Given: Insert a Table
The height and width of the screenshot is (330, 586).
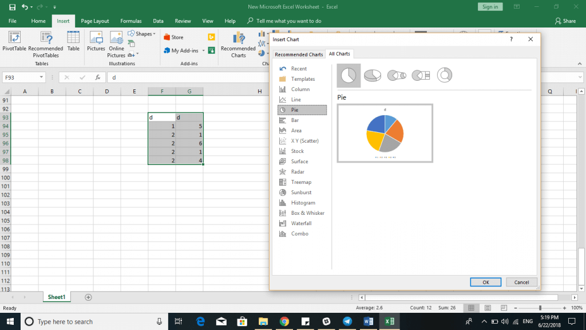Looking at the screenshot, I should click(x=73, y=43).
